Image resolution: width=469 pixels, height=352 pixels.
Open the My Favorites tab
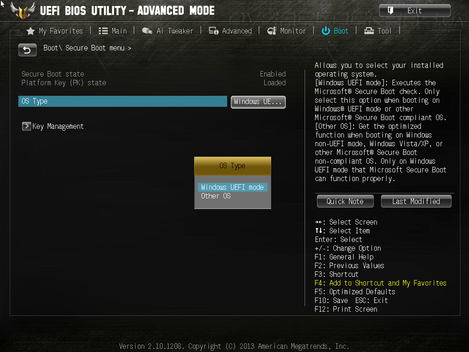(55, 31)
